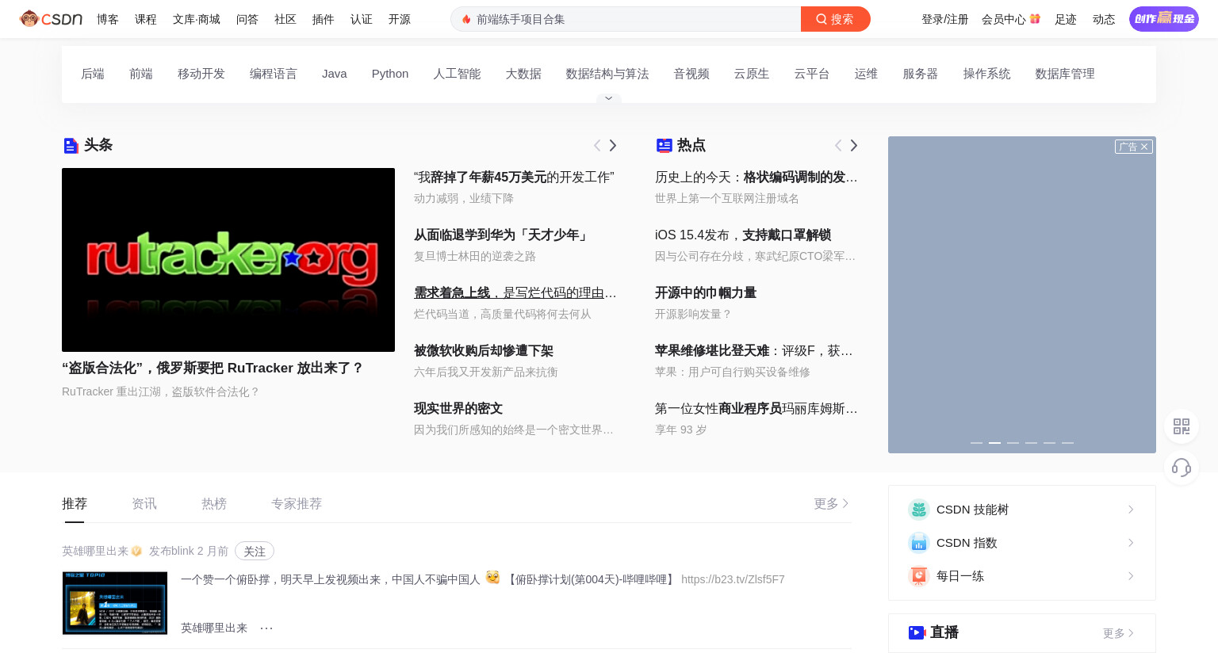Select first ad carousel indicator

(x=976, y=442)
